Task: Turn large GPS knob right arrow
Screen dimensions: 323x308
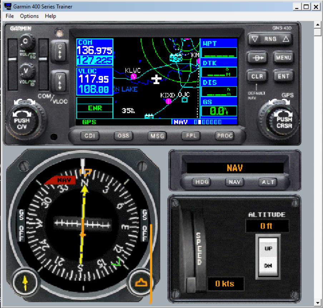Action: click(x=286, y=102)
